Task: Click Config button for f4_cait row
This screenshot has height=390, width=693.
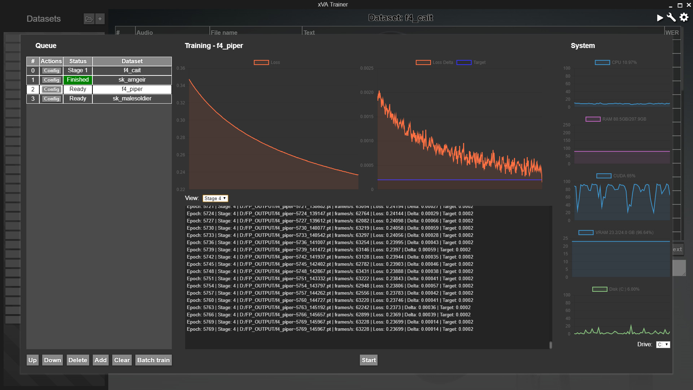Action: click(x=51, y=70)
